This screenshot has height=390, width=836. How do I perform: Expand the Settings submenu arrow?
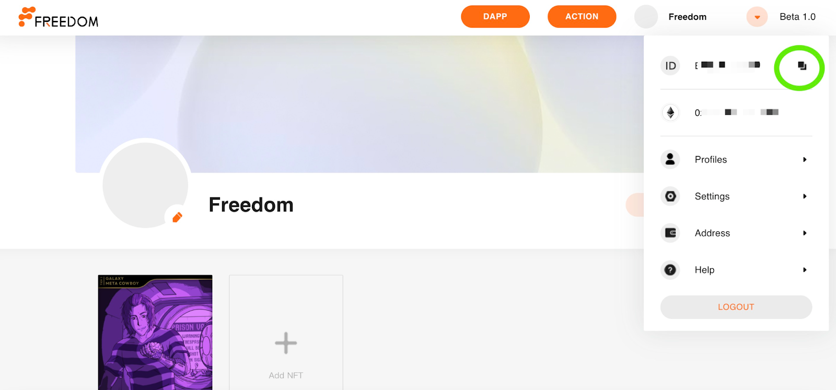805,196
